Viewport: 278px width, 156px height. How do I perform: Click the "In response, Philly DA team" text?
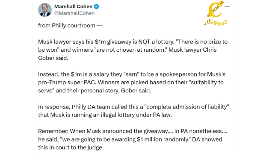[73, 107]
